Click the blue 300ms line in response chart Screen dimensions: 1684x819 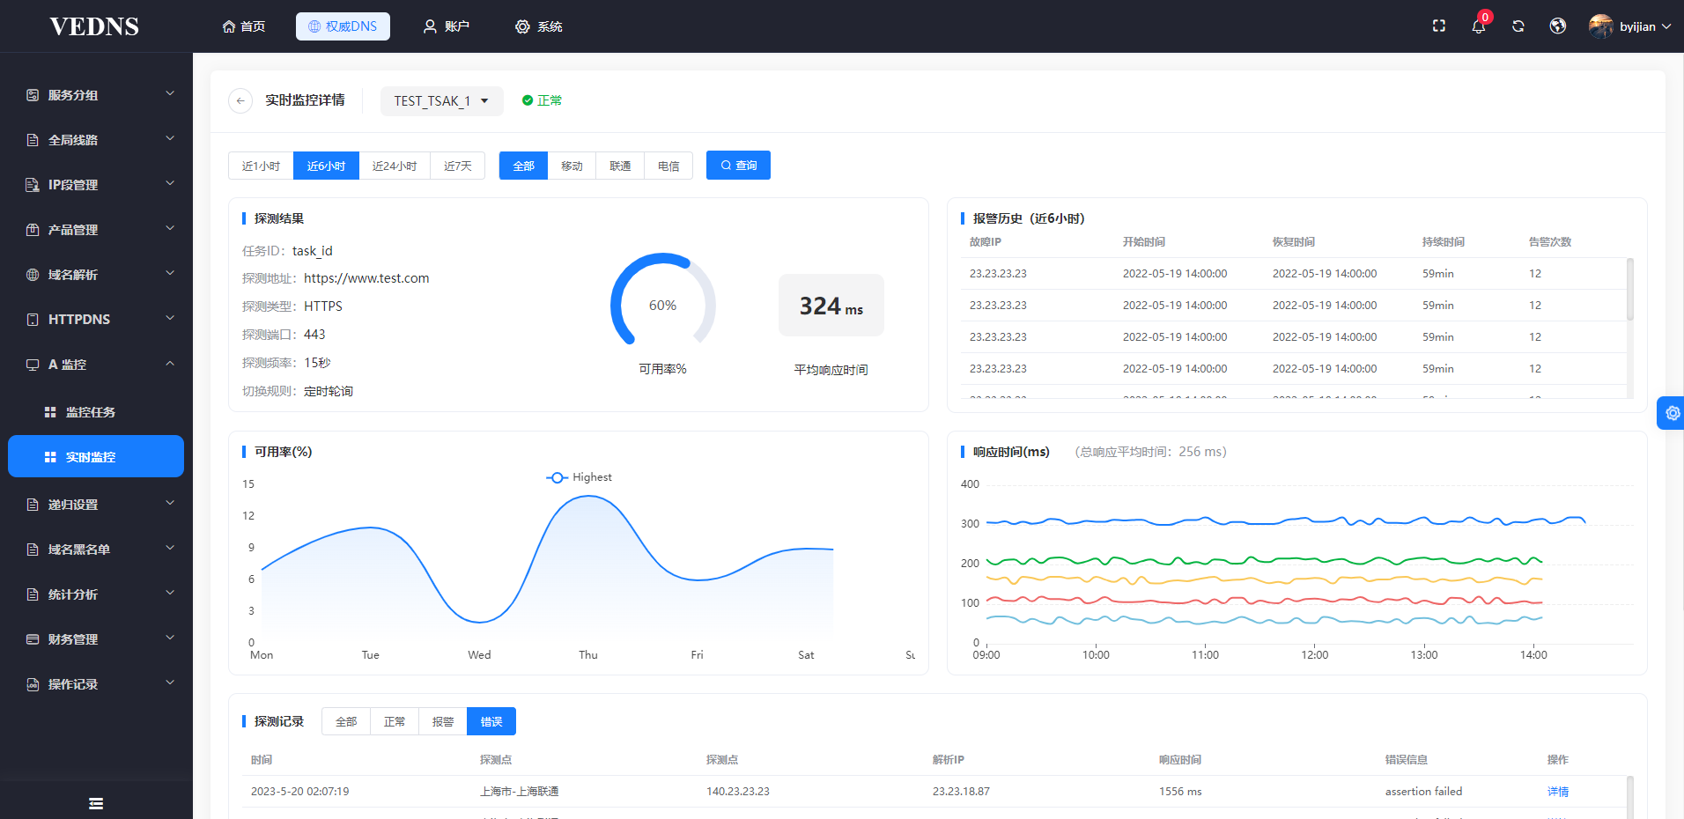(1286, 521)
